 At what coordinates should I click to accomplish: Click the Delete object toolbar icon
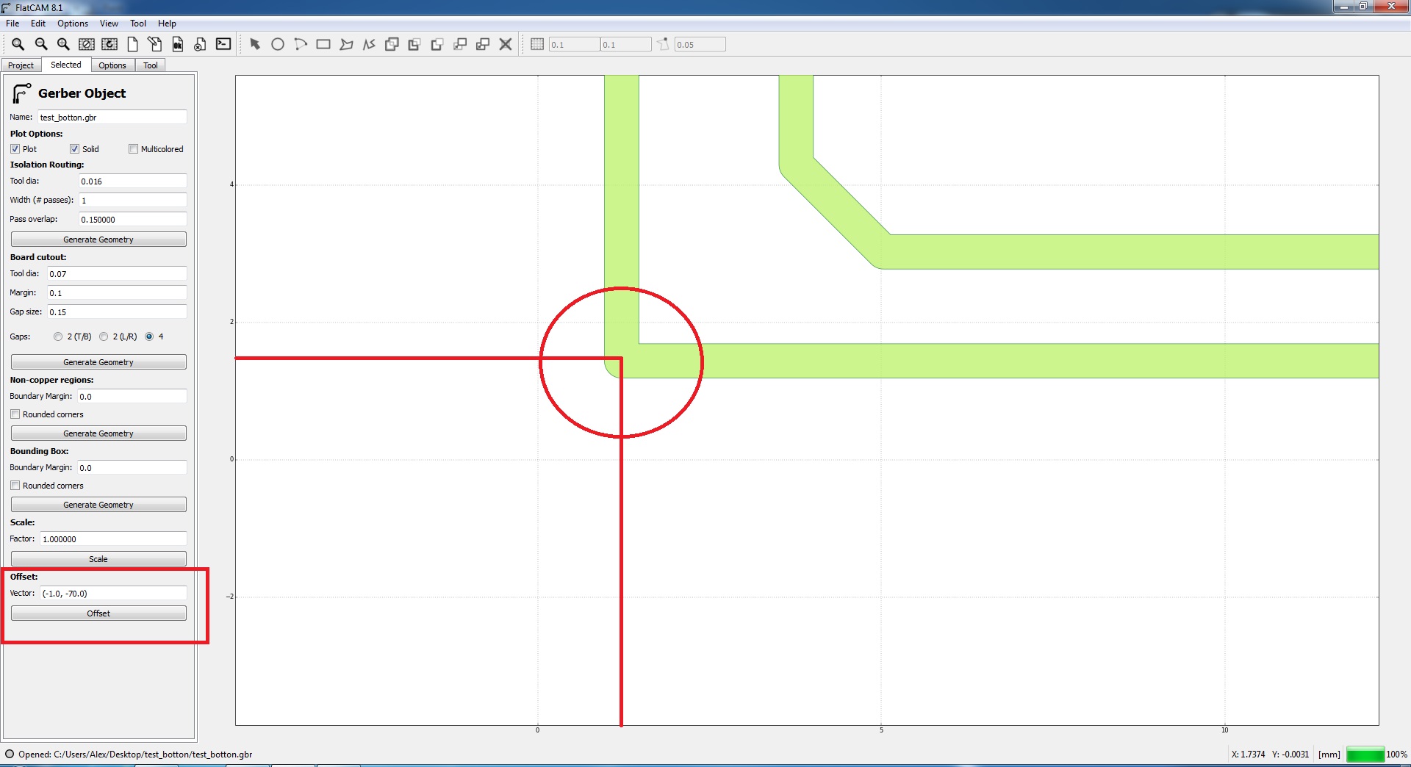pyautogui.click(x=200, y=44)
